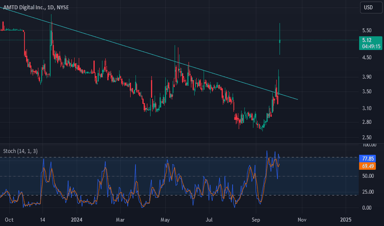384x226 pixels.
Task: Open the USD currency selector
Action: (x=371, y=7)
